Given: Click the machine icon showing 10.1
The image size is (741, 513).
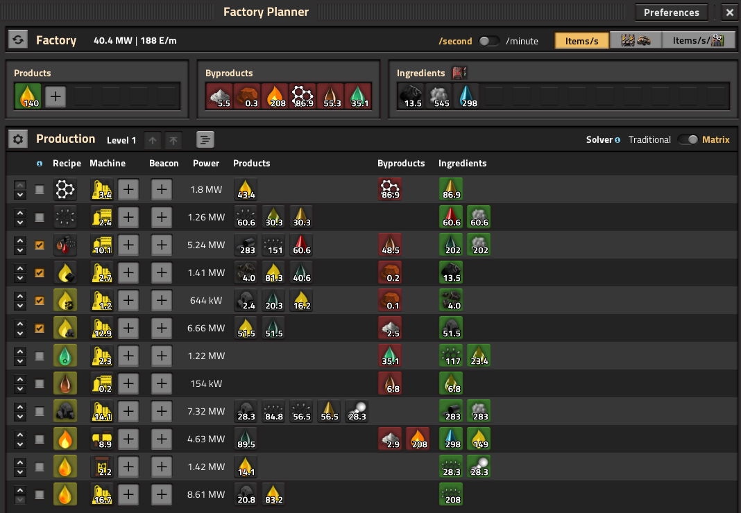Looking at the screenshot, I should [102, 245].
